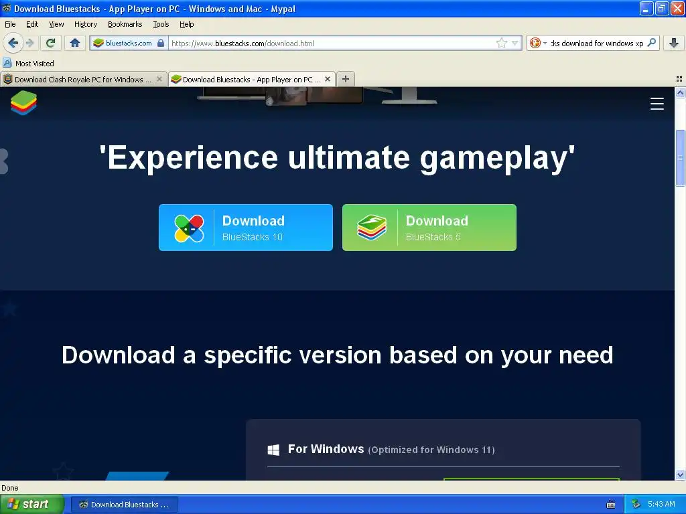Click the forward navigation arrow
This screenshot has width=686, height=514.
pyautogui.click(x=30, y=43)
